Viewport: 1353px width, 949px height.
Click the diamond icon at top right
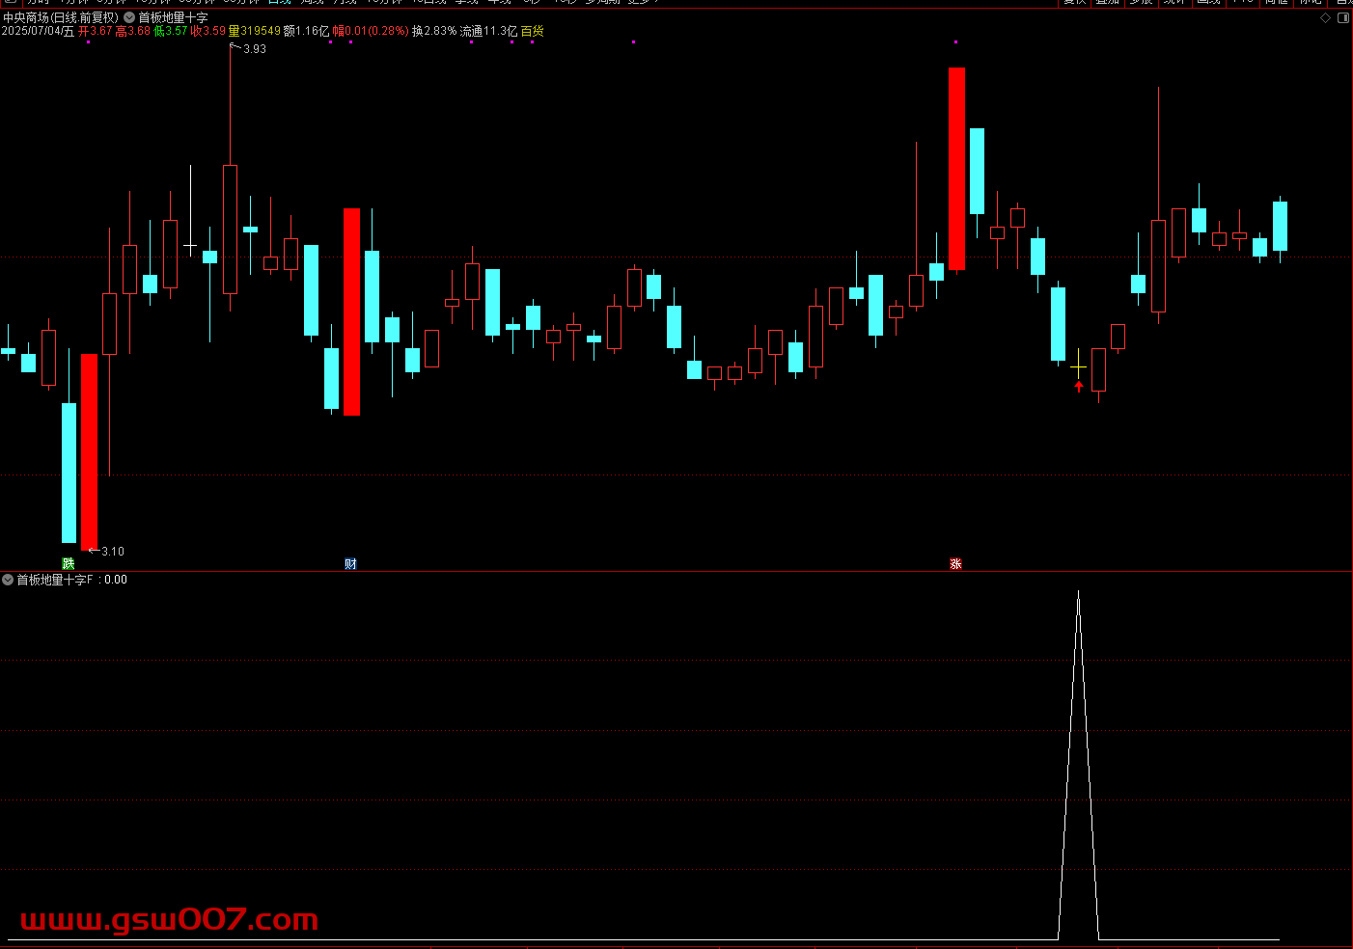pos(1325,17)
